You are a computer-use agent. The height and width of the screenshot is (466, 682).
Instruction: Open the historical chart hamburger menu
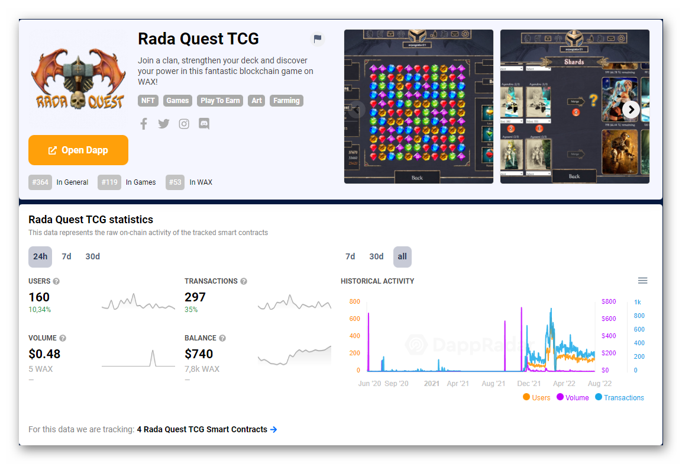(642, 281)
